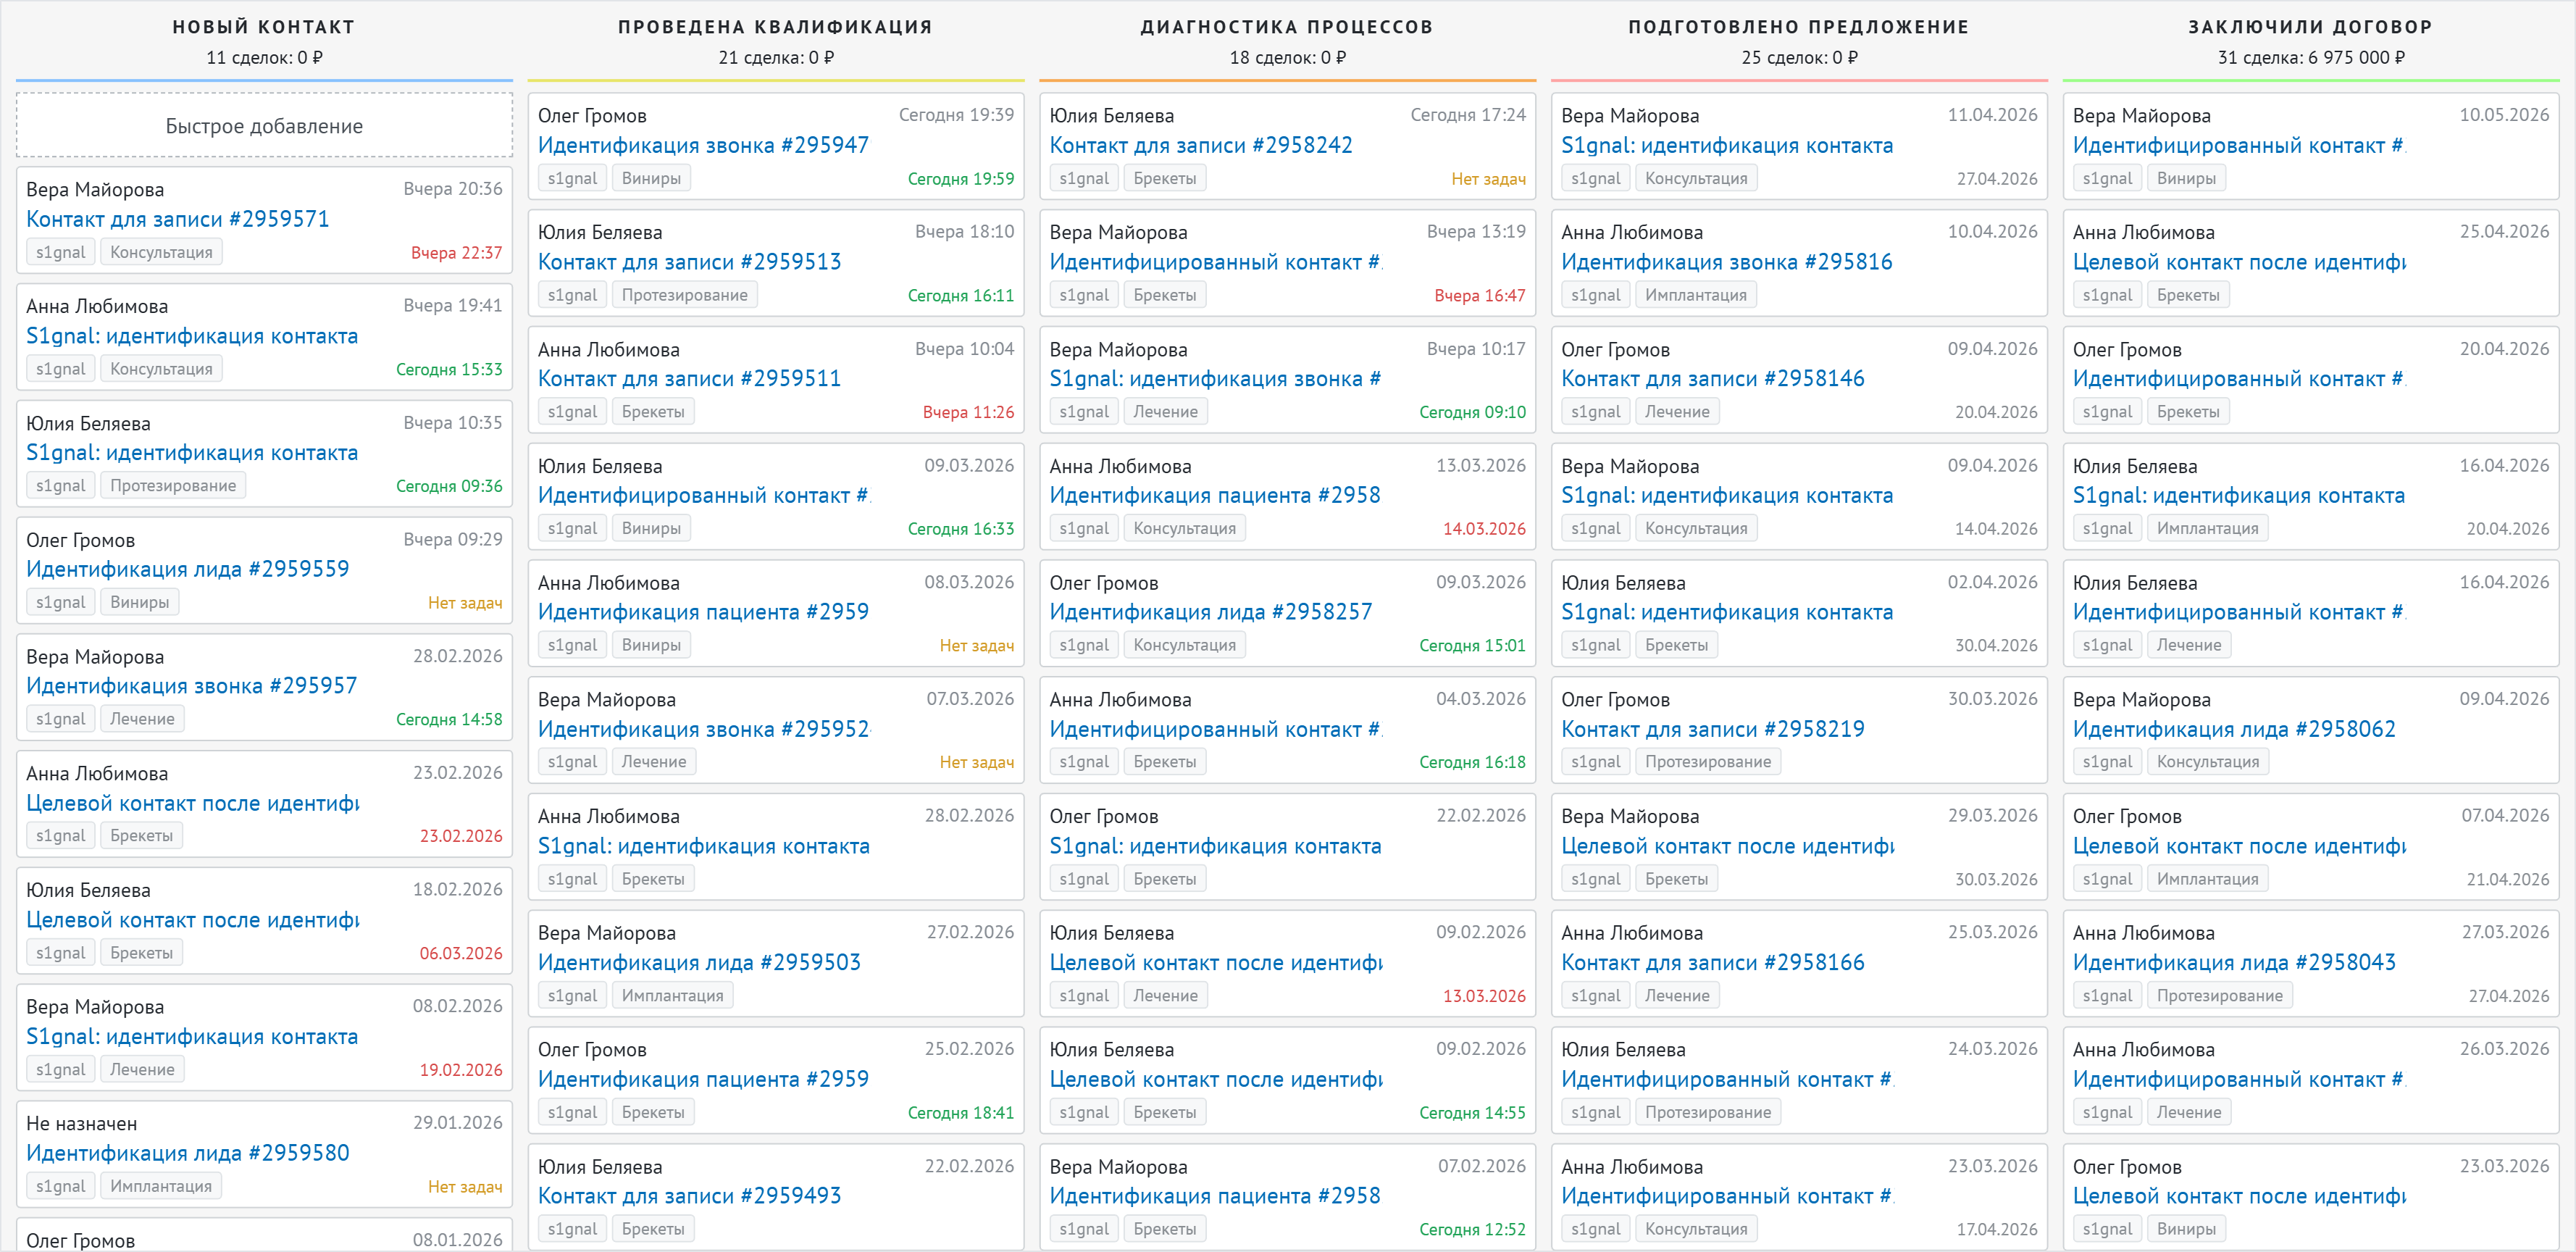Select the "Виниры" tag on deal #2959559
This screenshot has height=1252, width=2576.
point(140,602)
